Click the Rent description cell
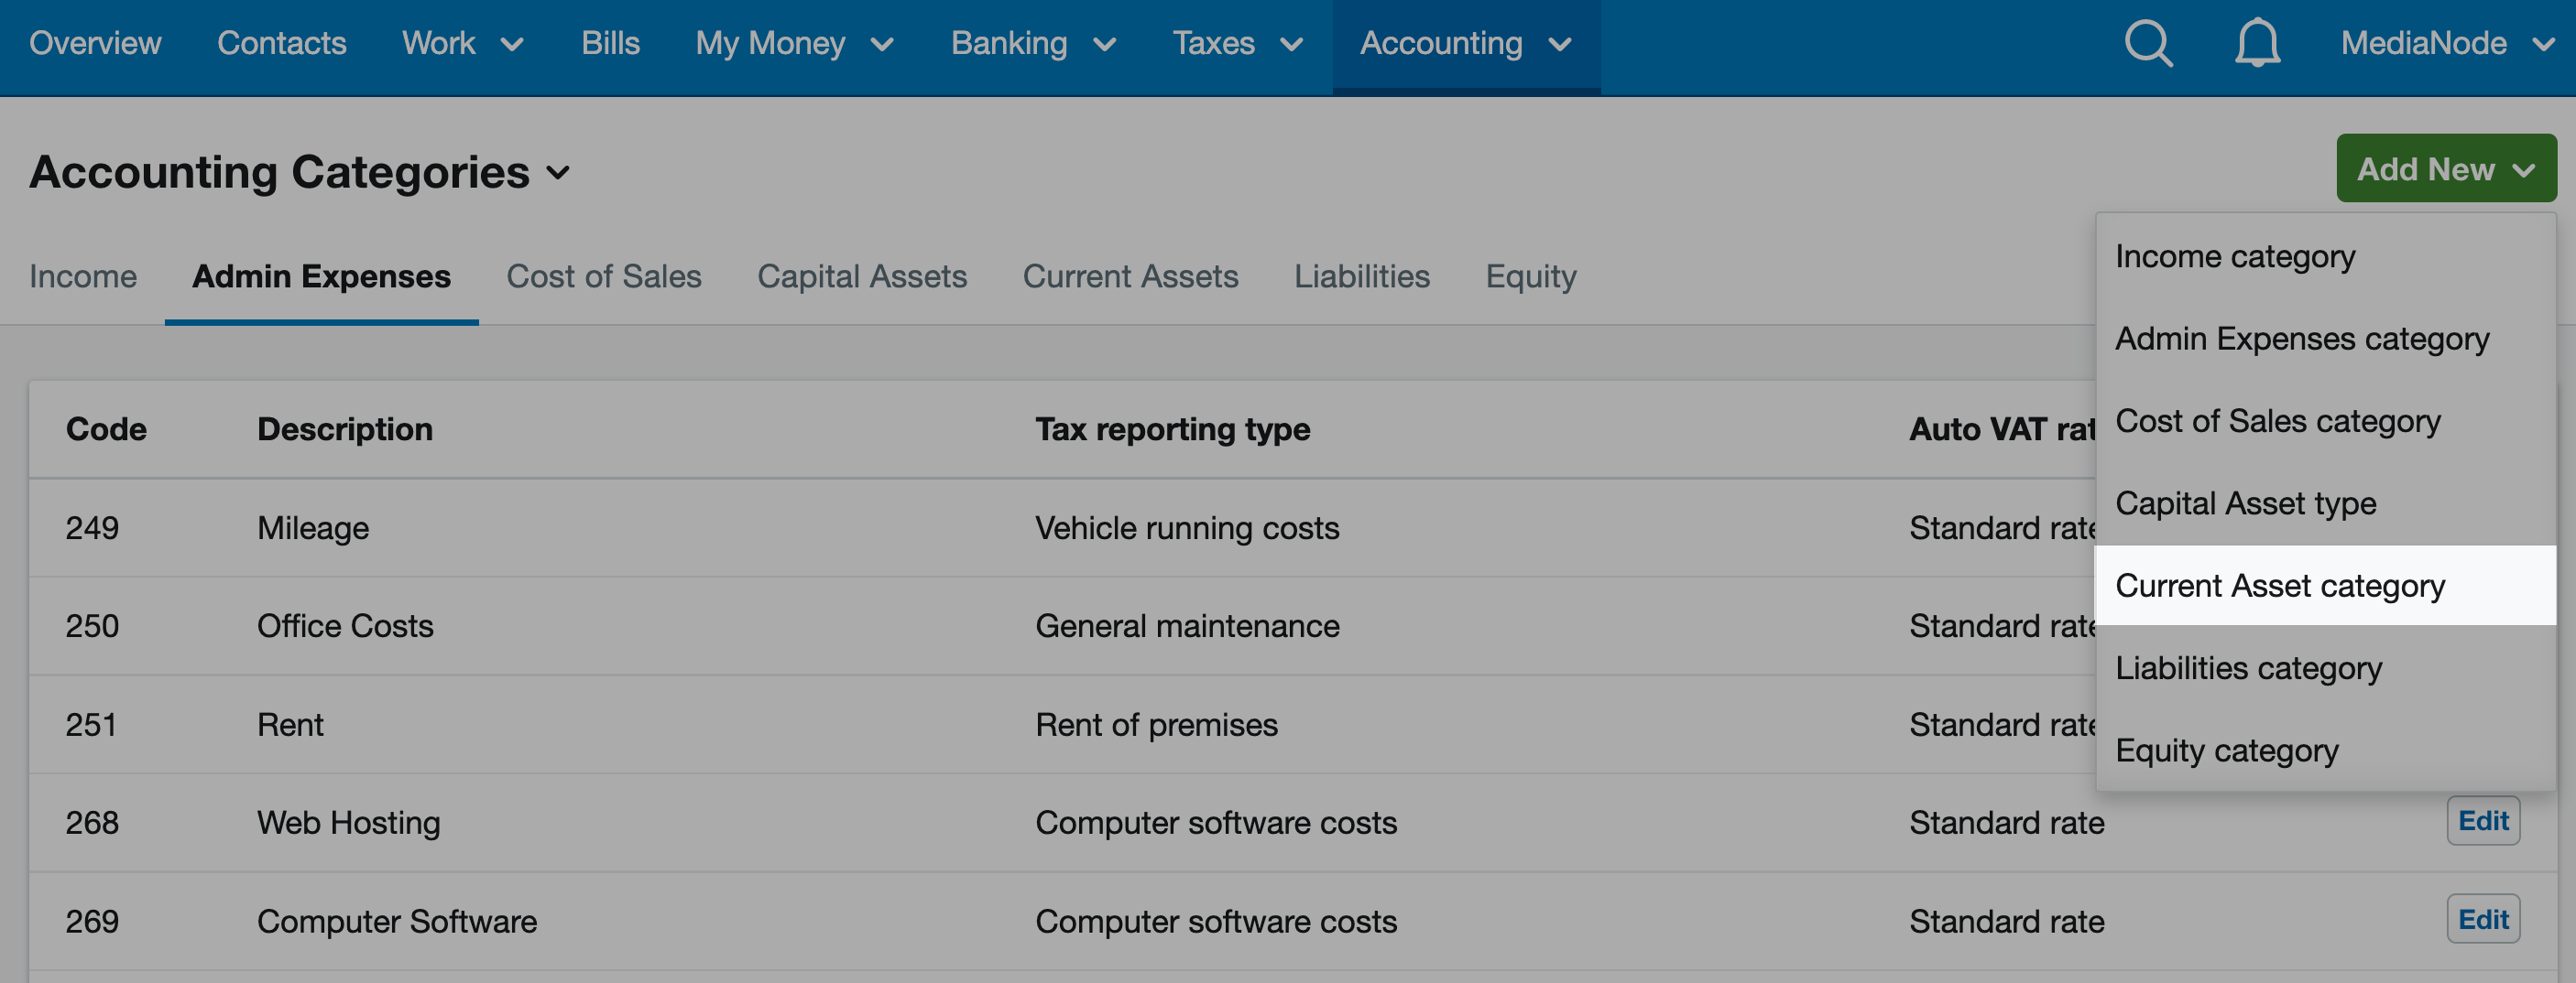 point(290,724)
